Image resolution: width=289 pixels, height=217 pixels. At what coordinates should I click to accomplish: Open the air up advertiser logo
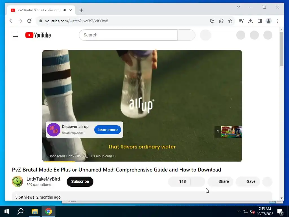53,130
